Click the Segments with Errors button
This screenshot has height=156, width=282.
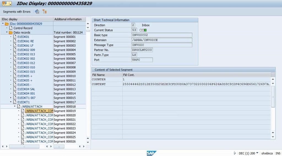tap(17, 12)
